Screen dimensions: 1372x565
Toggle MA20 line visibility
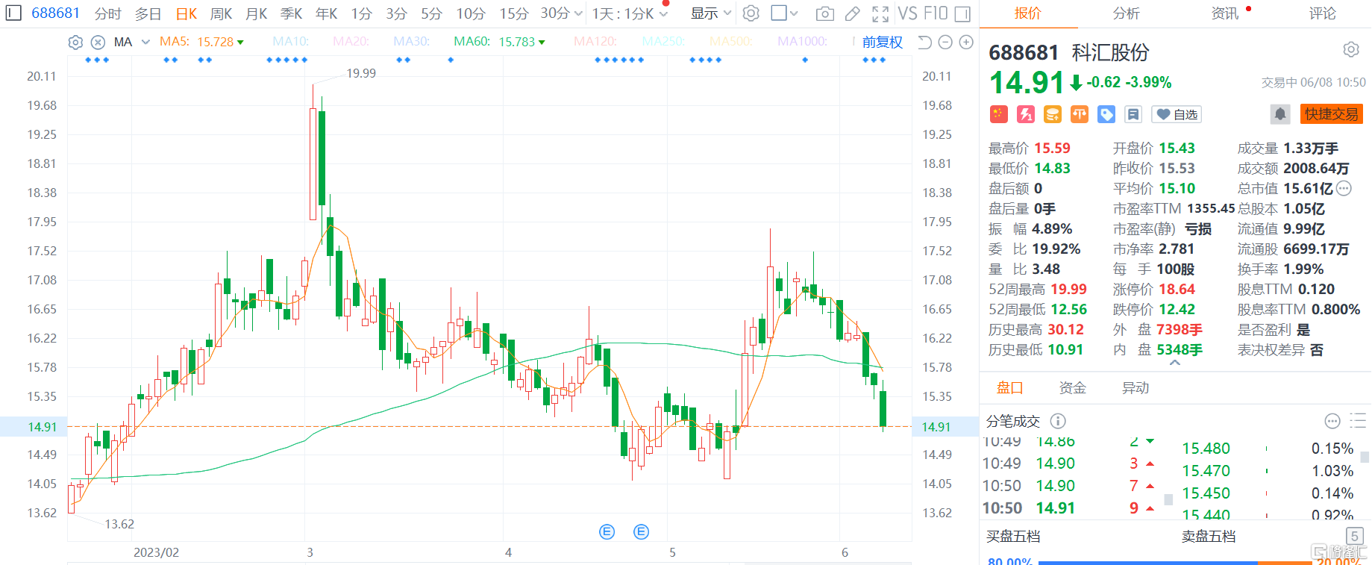tap(351, 42)
